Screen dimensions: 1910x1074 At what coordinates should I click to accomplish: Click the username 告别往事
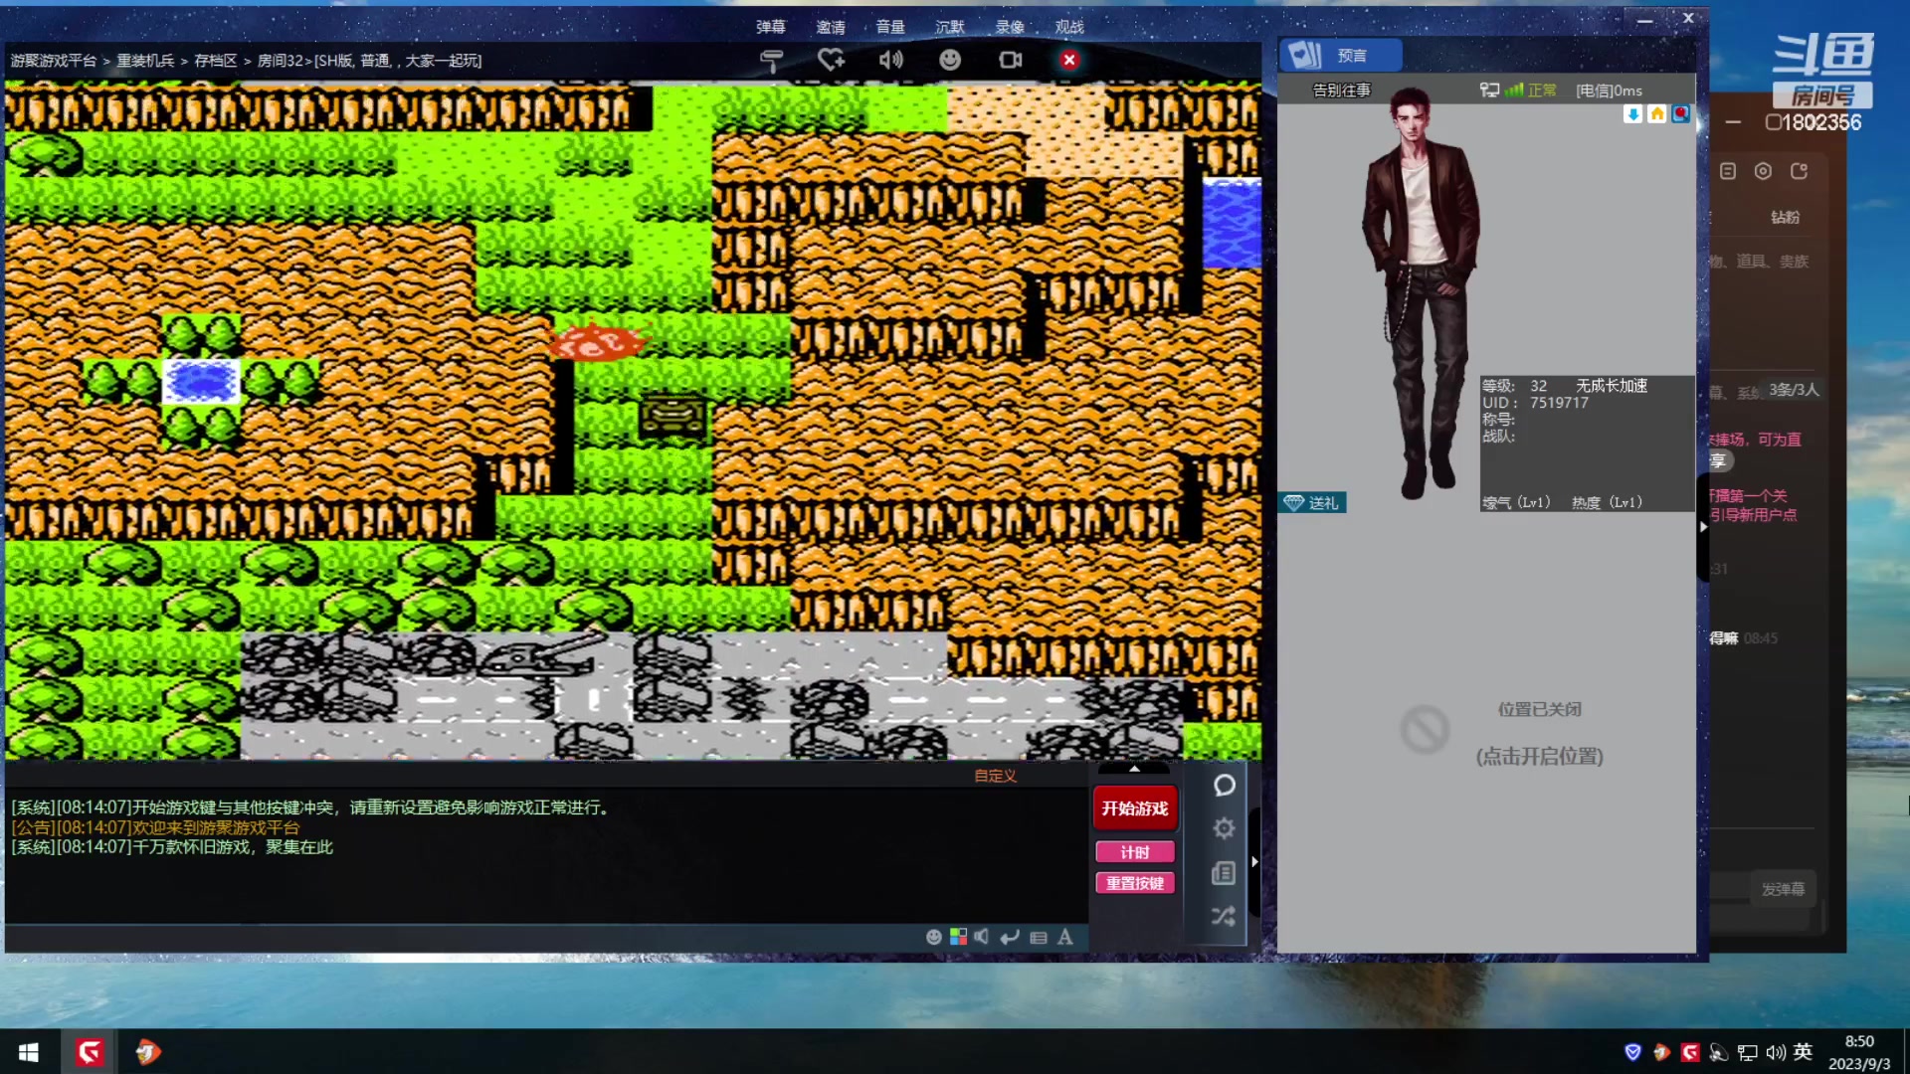point(1341,90)
